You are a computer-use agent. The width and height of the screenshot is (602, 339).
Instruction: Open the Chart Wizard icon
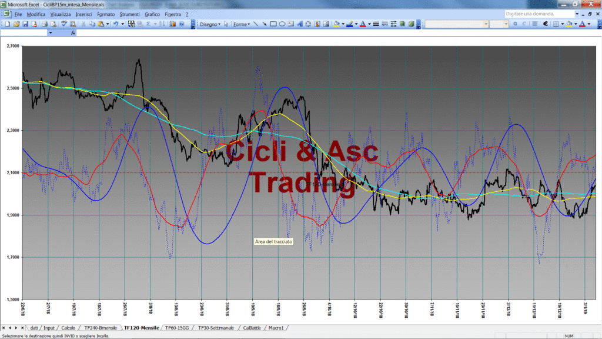[173, 24]
